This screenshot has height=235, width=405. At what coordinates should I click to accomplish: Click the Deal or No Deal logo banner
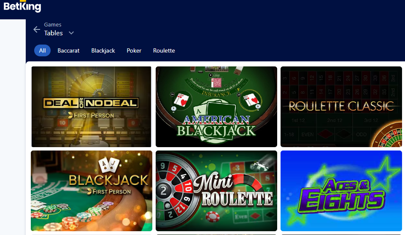[91, 103]
